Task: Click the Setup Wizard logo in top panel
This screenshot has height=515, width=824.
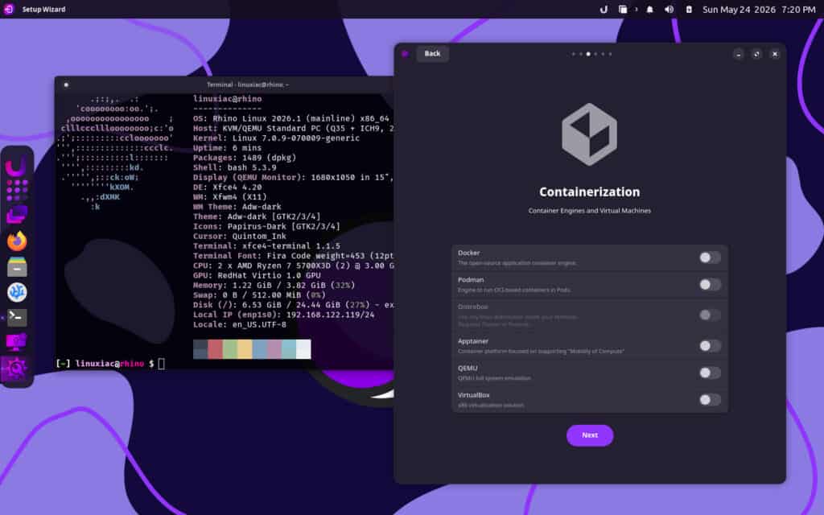Action: (x=8, y=10)
